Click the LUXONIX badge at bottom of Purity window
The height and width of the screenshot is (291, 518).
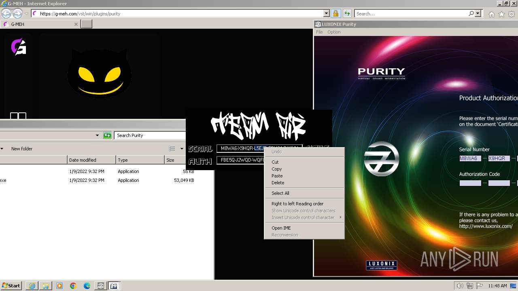pos(382,265)
